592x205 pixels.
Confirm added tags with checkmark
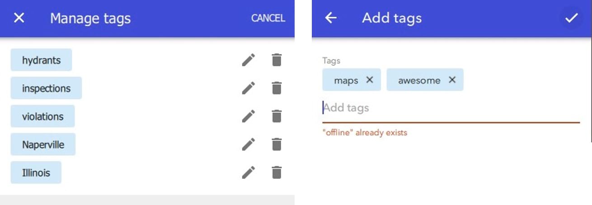(x=571, y=18)
